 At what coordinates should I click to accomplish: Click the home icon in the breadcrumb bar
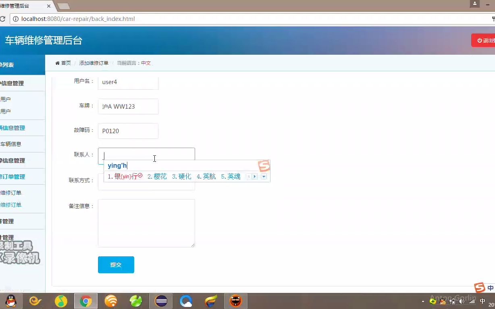click(x=57, y=63)
